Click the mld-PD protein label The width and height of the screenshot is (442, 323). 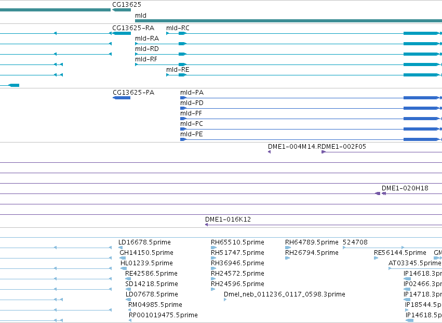click(x=192, y=103)
